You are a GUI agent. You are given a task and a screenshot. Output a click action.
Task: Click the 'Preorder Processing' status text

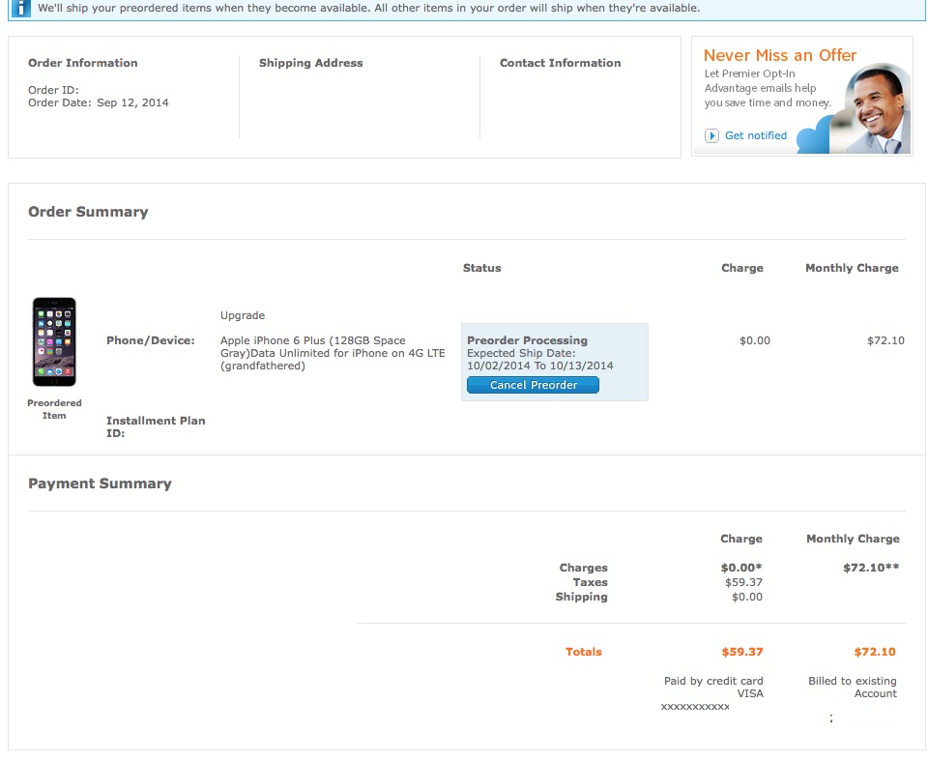[527, 340]
